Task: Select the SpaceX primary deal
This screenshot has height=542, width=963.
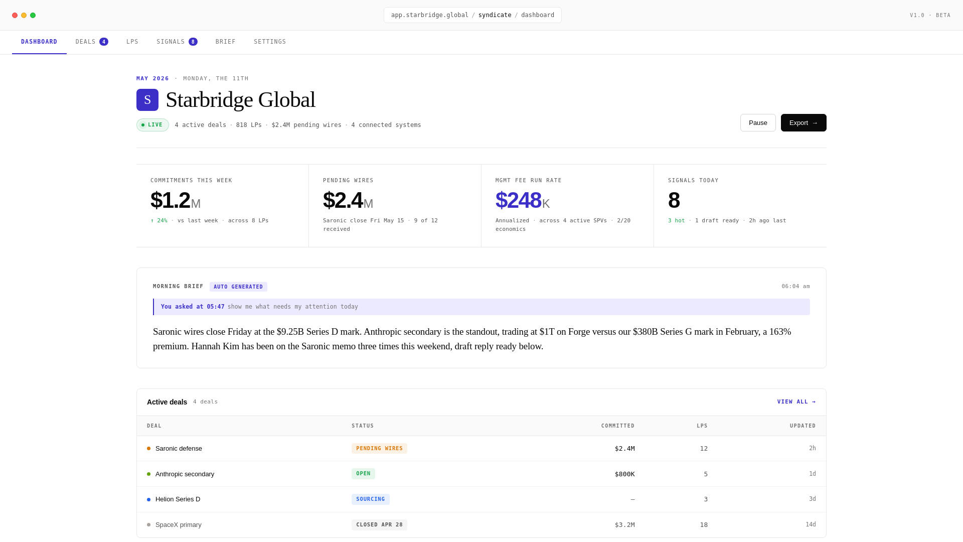Action: 481,525
